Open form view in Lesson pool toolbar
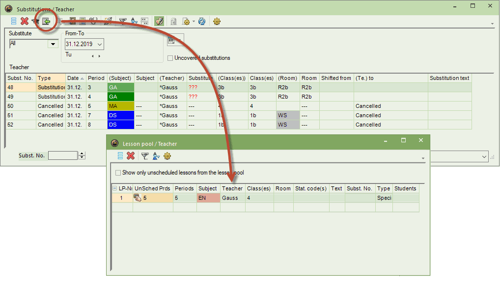The width and height of the screenshot is (500, 282). [x=120, y=155]
